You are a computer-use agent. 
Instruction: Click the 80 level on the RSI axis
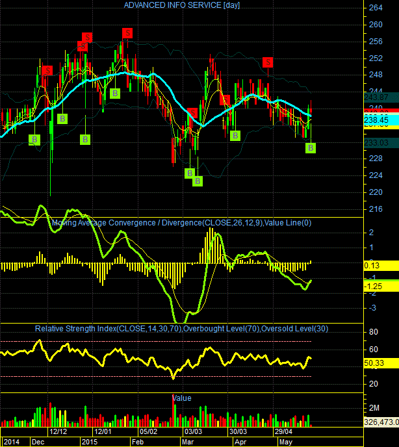coord(374,332)
